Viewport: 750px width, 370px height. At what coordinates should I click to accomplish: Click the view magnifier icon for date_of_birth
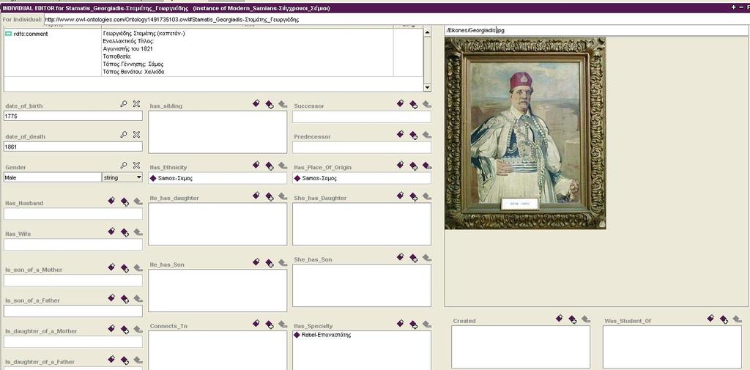pyautogui.click(x=123, y=103)
